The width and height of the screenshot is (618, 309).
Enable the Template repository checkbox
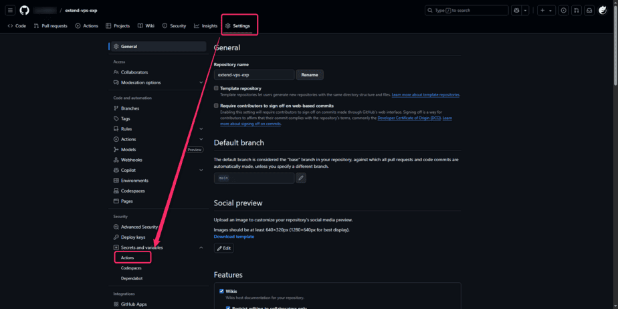tap(216, 88)
